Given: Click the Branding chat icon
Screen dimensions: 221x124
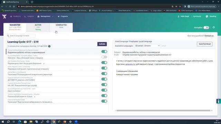Looking at the screenshot, I should pyautogui.click(x=207, y=17).
